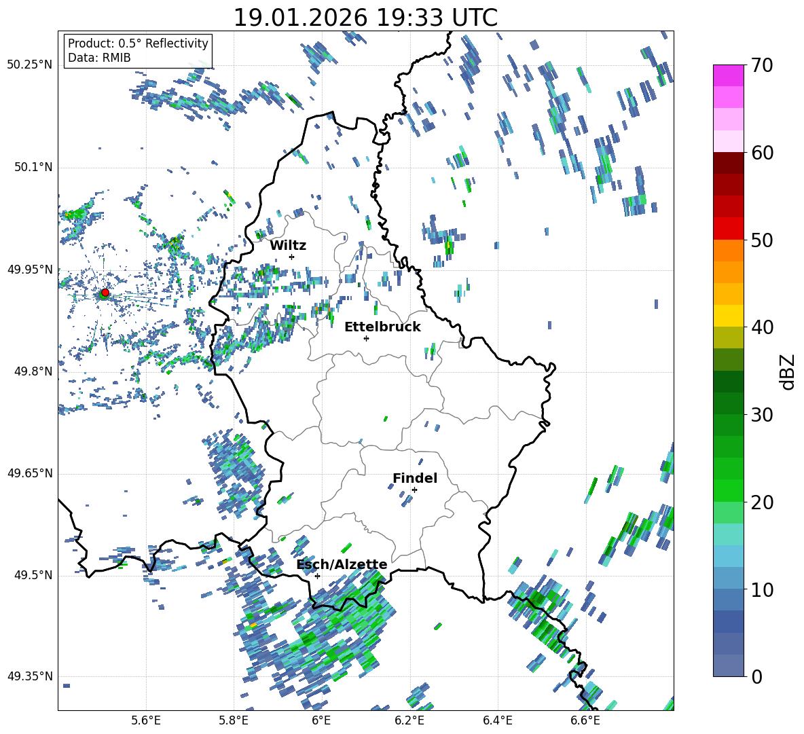The image size is (804, 734).
Task: Click the red radar station marker
Action: coord(105,293)
